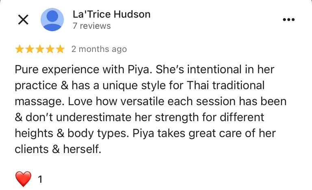Tap the red heart like icon

tap(23, 179)
